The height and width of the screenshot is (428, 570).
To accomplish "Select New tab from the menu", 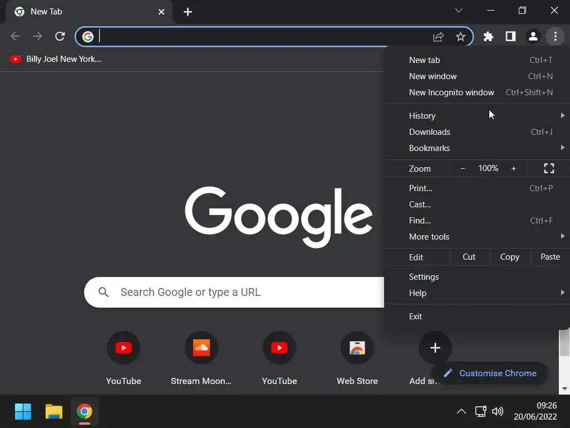I will 477,60.
